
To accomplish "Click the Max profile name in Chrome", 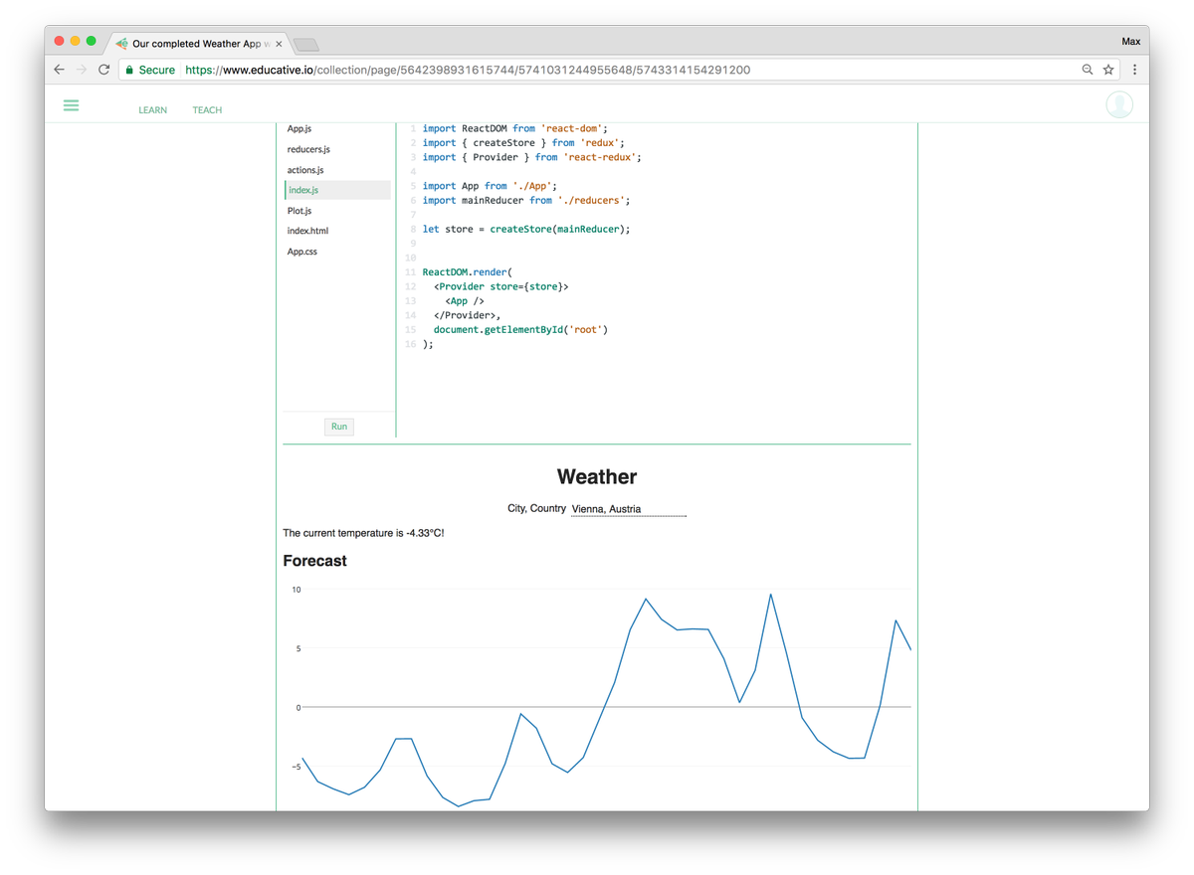I will 1130,42.
